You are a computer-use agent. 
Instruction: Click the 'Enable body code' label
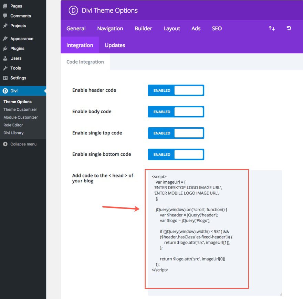tap(92, 111)
